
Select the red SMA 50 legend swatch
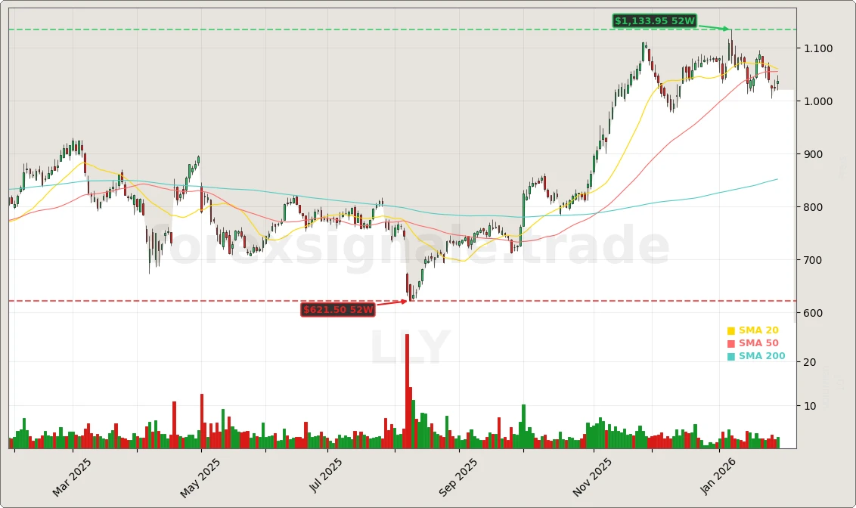730,342
